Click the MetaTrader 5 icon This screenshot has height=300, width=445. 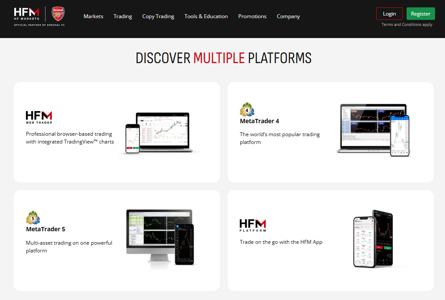[33, 218]
